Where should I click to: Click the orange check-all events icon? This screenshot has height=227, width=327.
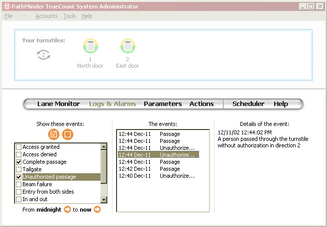[x=54, y=134]
